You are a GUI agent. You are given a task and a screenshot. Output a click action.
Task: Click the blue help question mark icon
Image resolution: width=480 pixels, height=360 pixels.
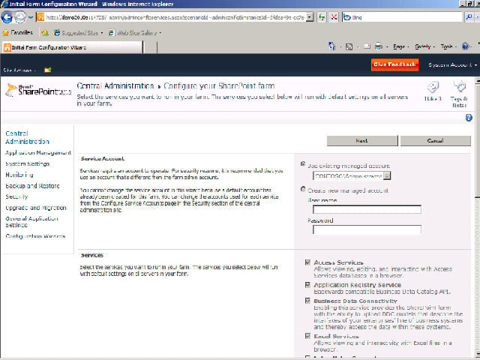pyautogui.click(x=469, y=118)
